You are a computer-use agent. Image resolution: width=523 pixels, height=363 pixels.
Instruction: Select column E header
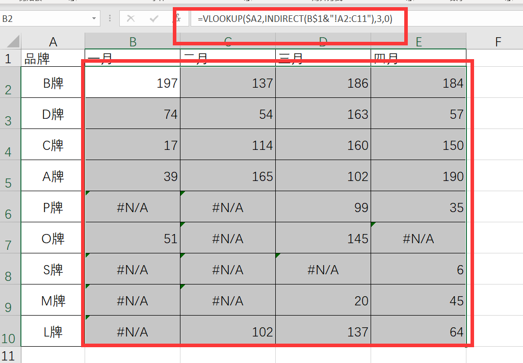pyautogui.click(x=419, y=42)
